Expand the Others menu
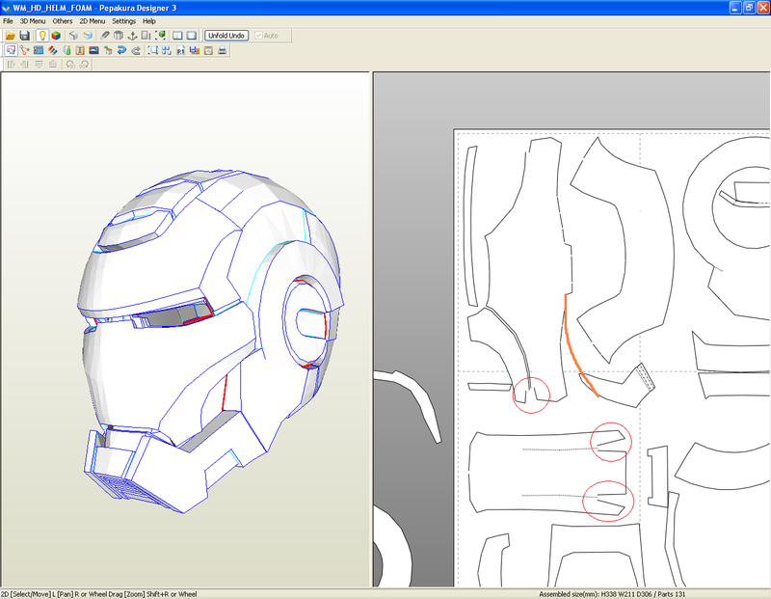 coord(62,20)
